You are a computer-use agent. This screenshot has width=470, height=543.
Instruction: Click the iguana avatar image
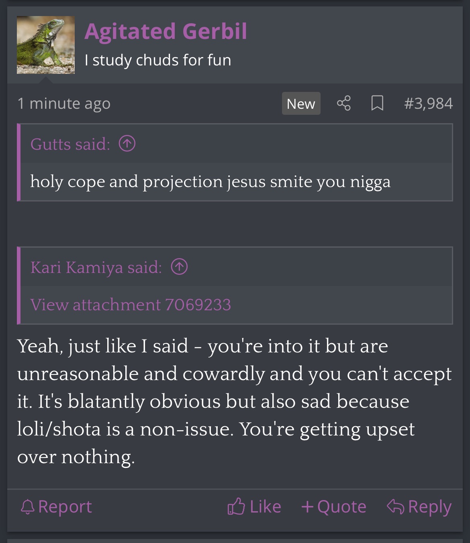point(46,45)
